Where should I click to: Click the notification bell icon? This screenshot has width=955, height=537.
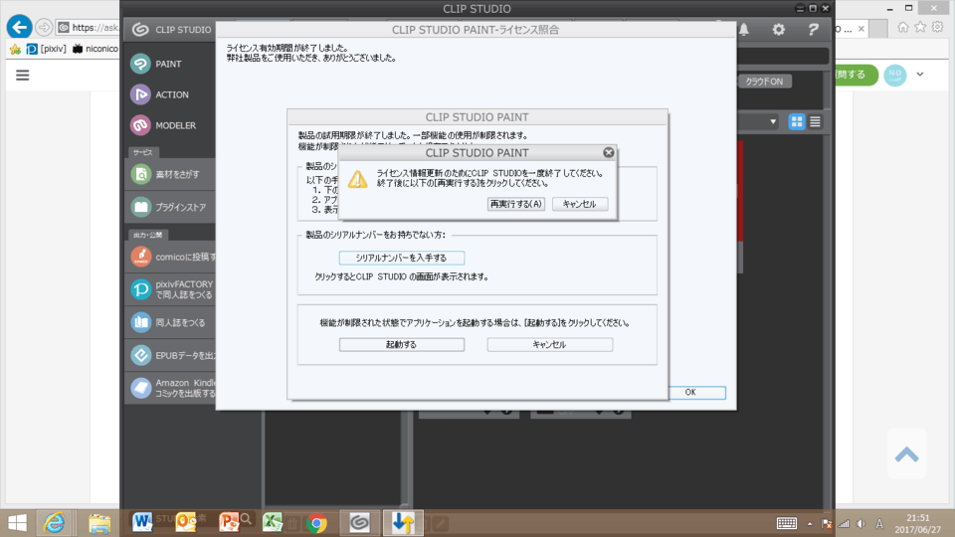(743, 30)
